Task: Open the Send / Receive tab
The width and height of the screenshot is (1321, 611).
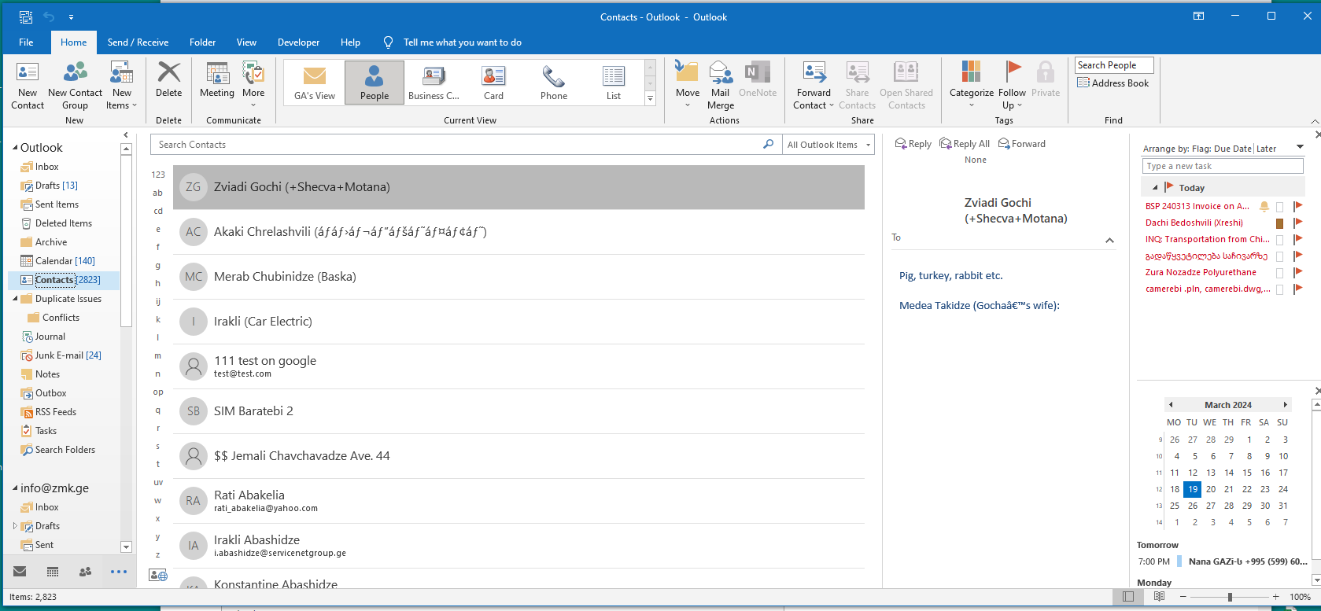Action: pyautogui.click(x=138, y=42)
